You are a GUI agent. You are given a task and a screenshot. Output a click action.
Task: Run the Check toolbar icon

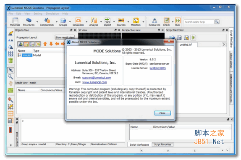pyautogui.click(x=166, y=22)
